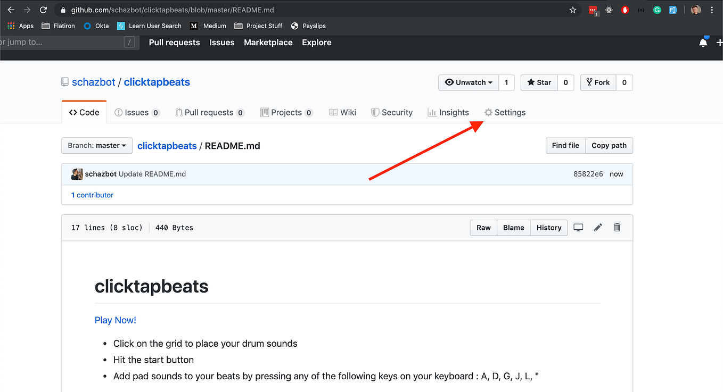This screenshot has height=392, width=723.
Task: Click the "440 Bytes" file size text
Action: (174, 228)
